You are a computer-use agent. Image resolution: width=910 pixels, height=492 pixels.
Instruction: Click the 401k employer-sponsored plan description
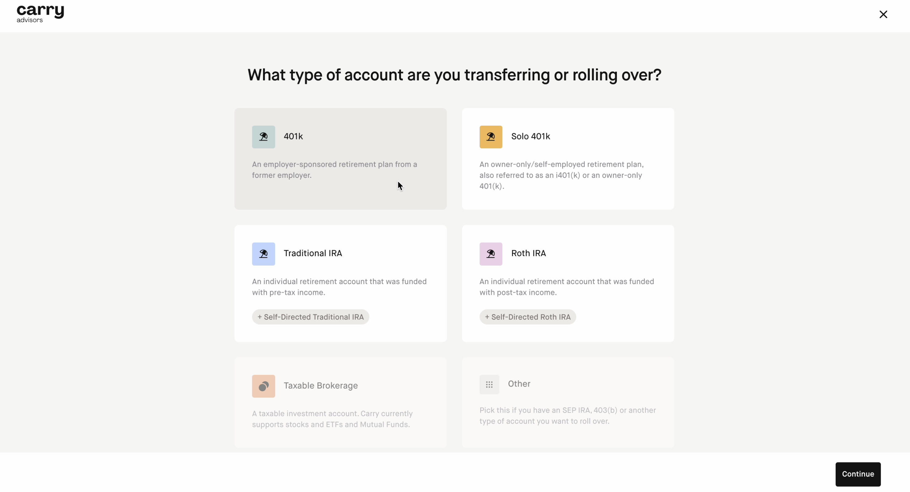(335, 170)
